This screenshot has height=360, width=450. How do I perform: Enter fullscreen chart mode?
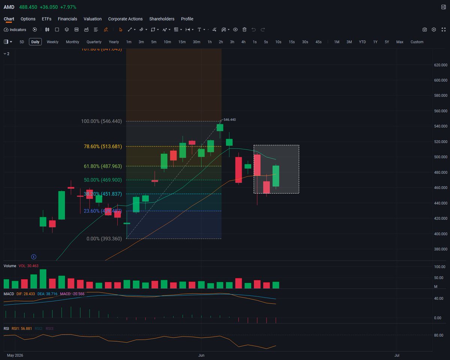[x=443, y=30]
